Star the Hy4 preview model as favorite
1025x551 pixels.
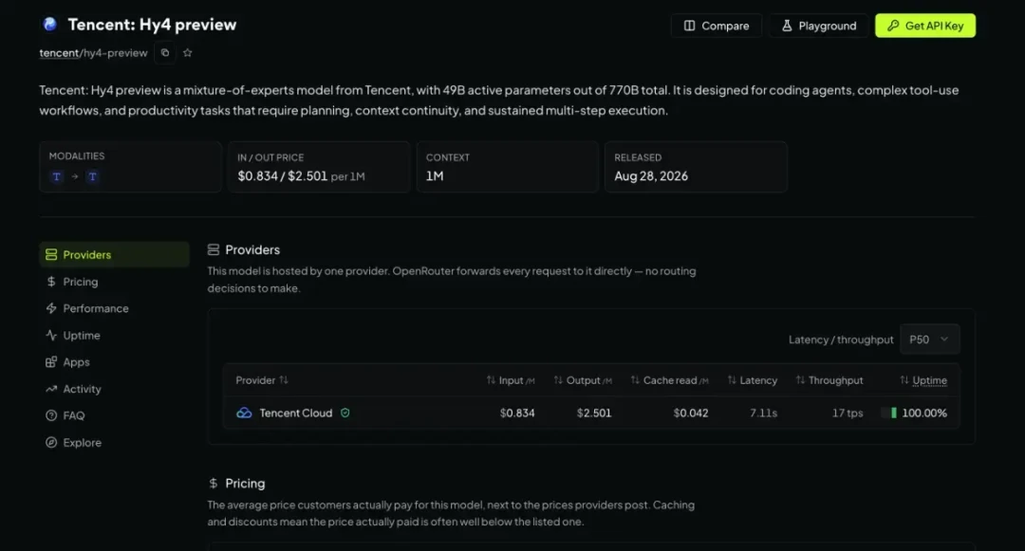click(188, 53)
